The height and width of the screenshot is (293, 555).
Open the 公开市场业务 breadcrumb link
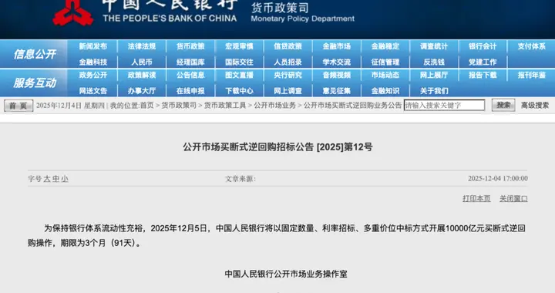tap(274, 106)
